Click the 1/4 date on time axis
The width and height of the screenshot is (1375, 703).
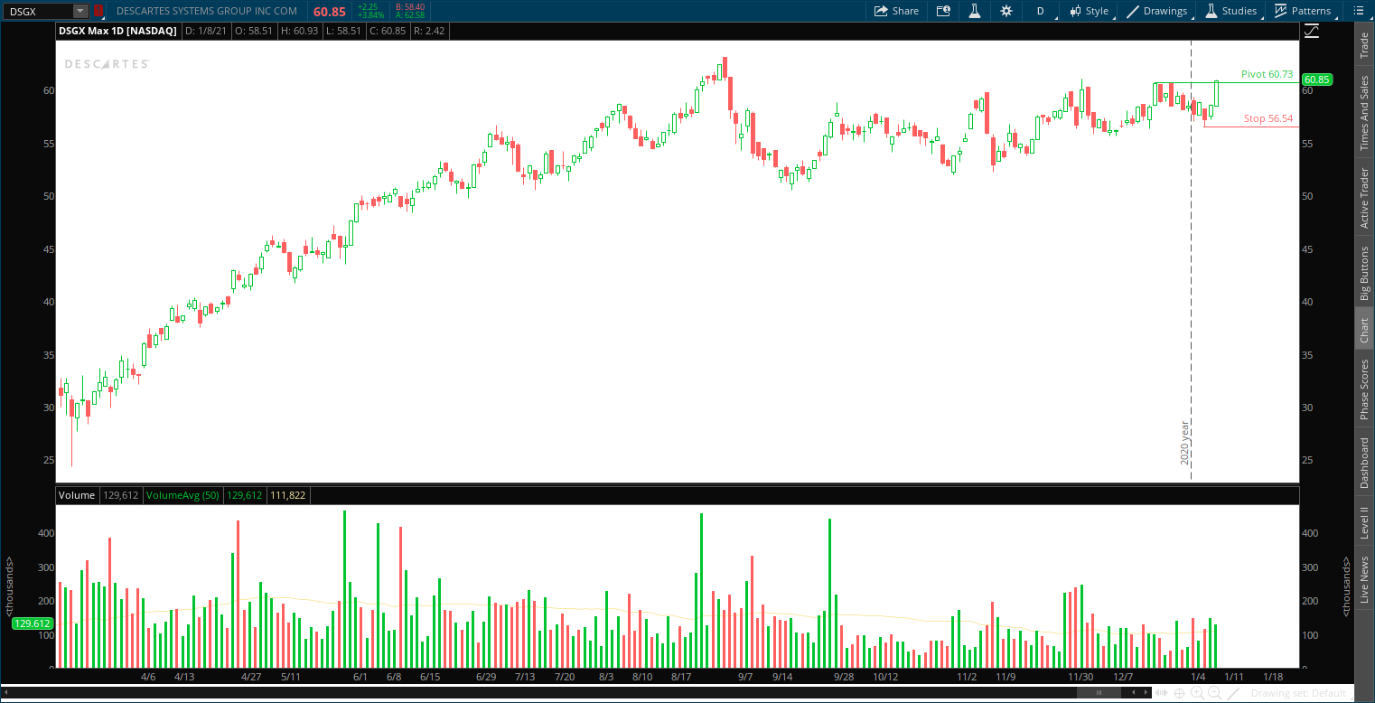(x=1199, y=677)
